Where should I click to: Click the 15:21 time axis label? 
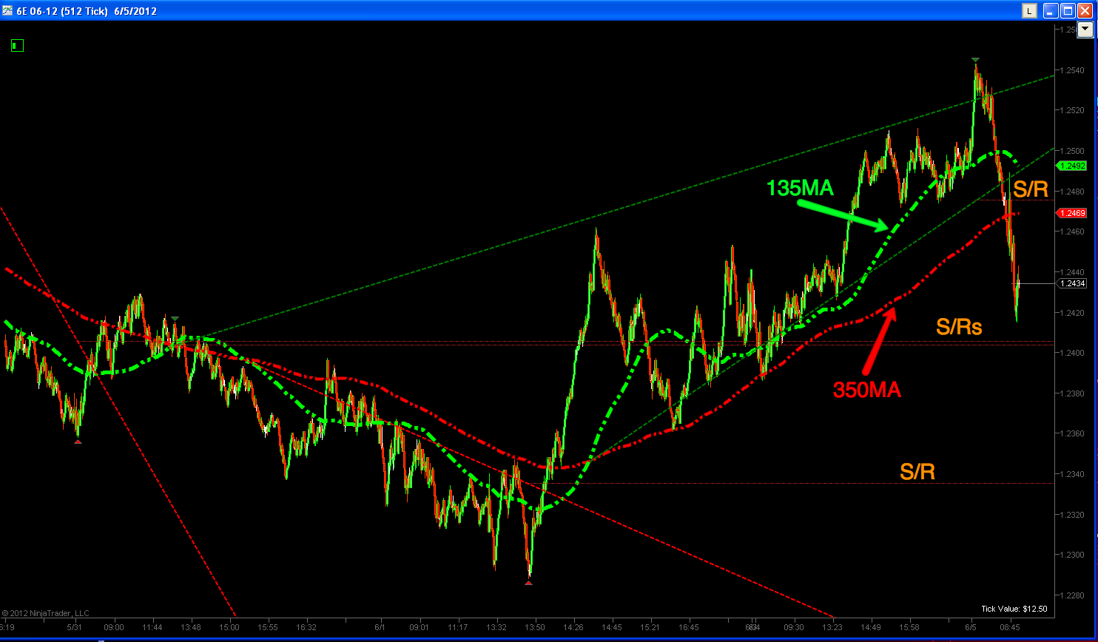pos(650,627)
